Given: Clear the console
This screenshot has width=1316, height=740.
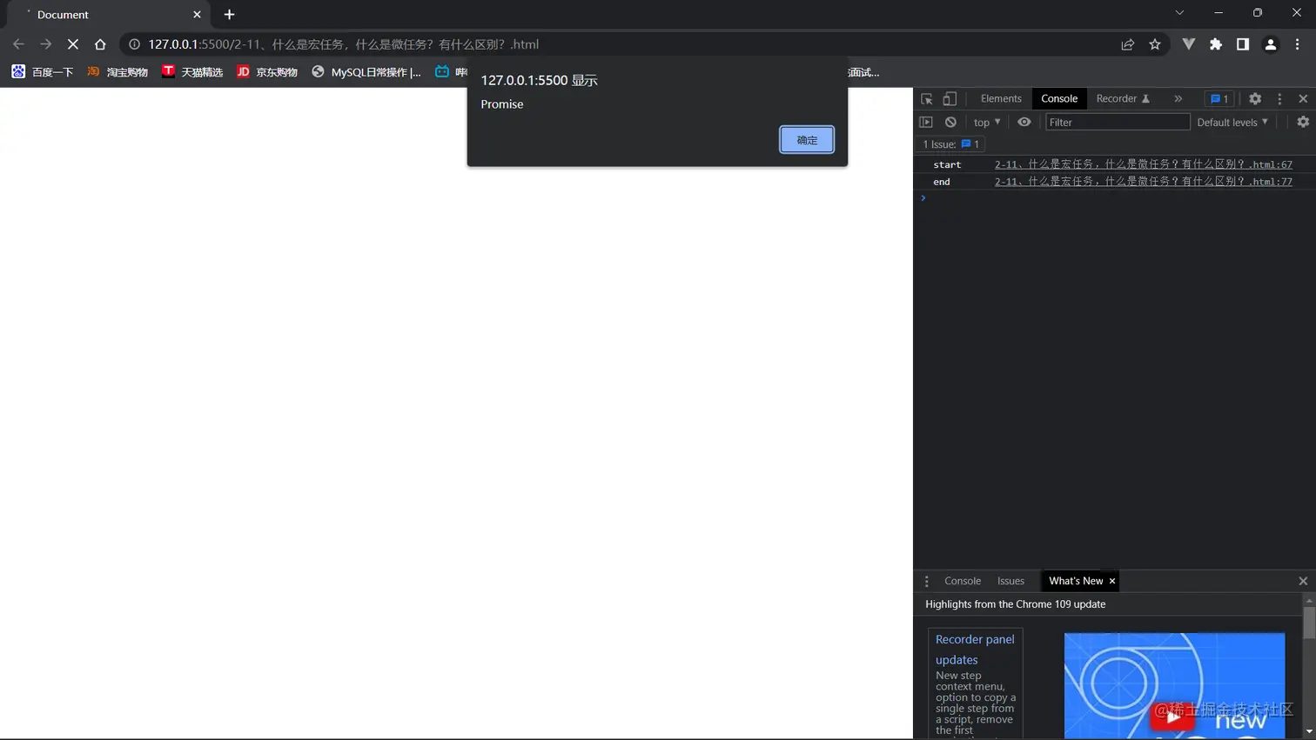Looking at the screenshot, I should [x=950, y=123].
